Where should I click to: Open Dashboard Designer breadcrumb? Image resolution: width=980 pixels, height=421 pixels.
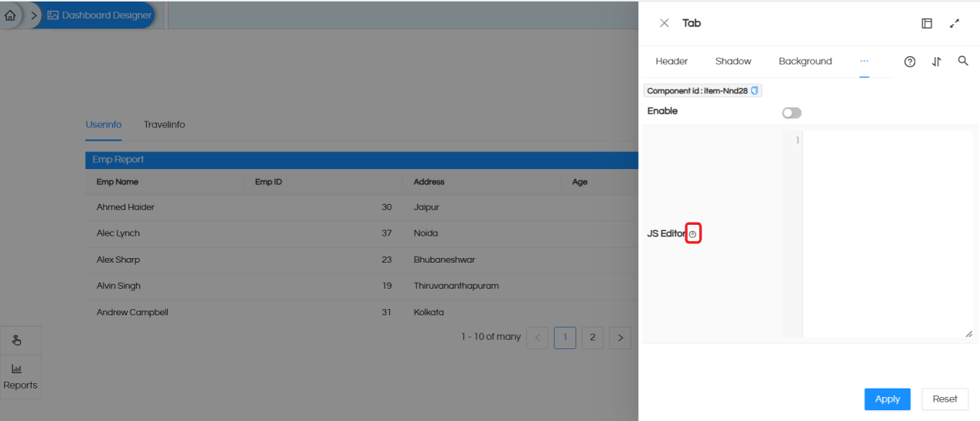[x=100, y=15]
